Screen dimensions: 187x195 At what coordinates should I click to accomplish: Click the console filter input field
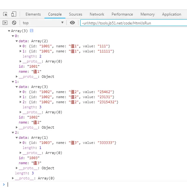pos(134,23)
